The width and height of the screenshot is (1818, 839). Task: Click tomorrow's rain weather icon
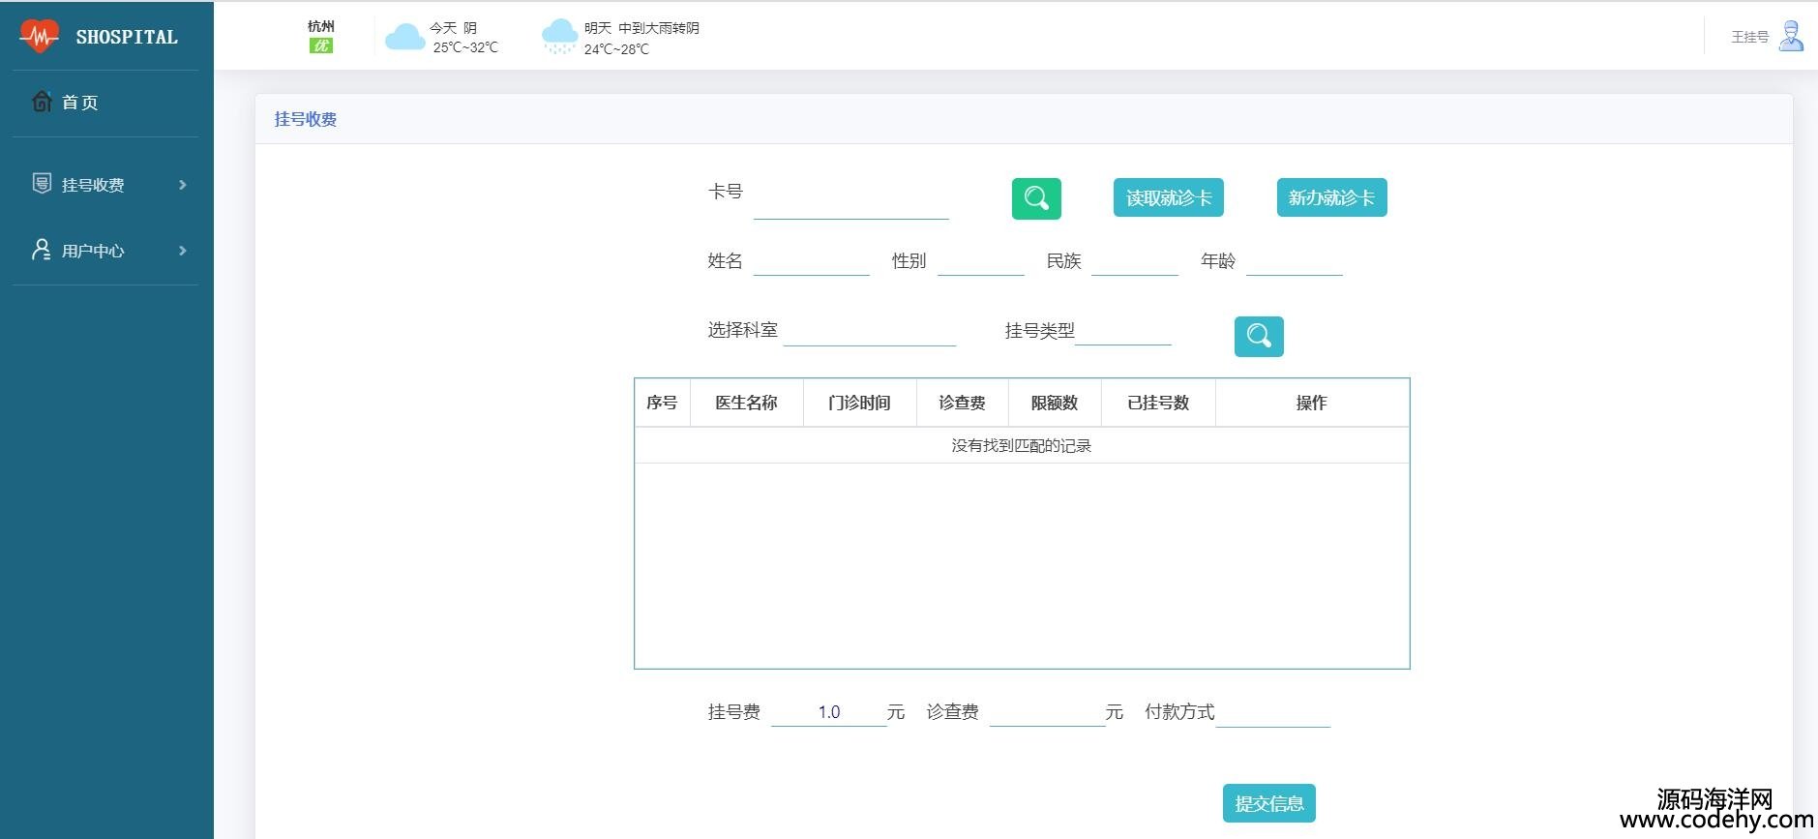tap(559, 37)
